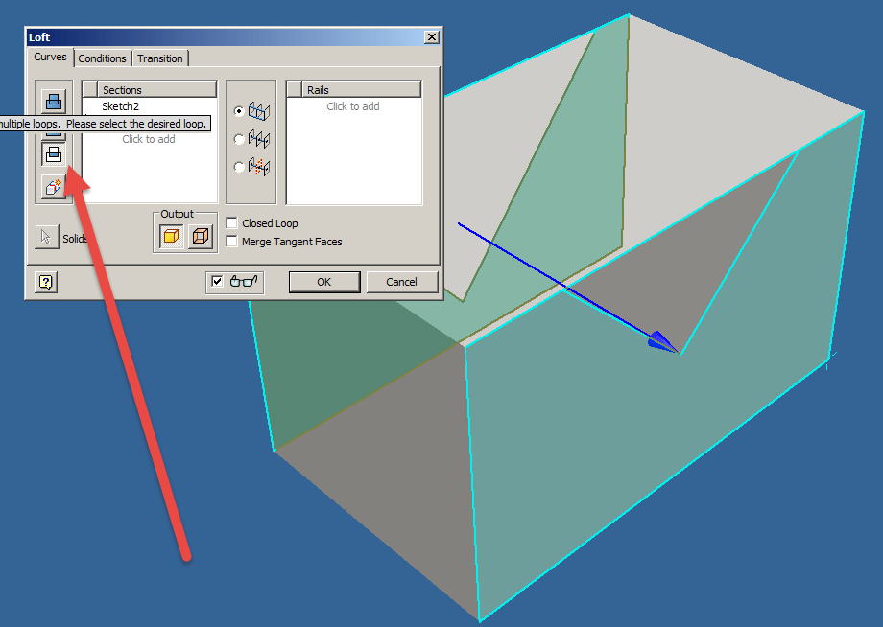The height and width of the screenshot is (627, 883).
Task: Open Help via the question mark icon
Action: tap(44, 282)
